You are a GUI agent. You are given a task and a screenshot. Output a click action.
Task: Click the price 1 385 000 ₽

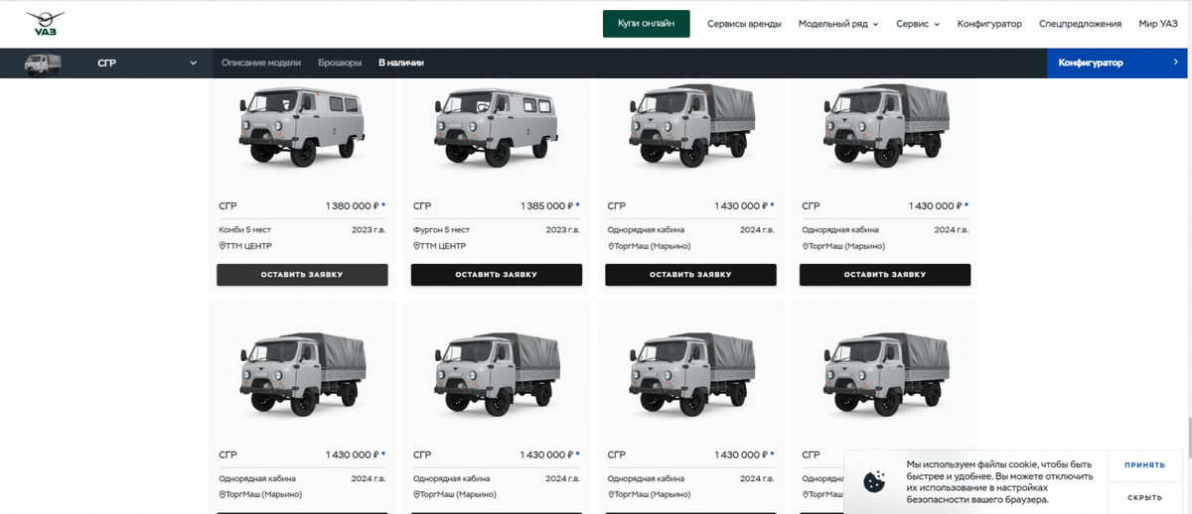click(x=546, y=206)
